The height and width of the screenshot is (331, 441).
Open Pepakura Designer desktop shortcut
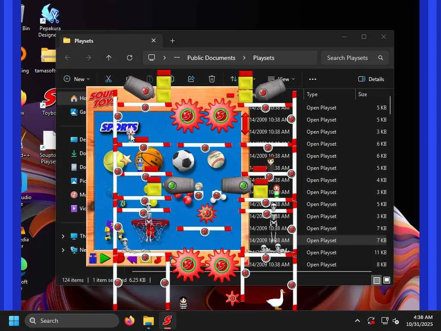50,20
